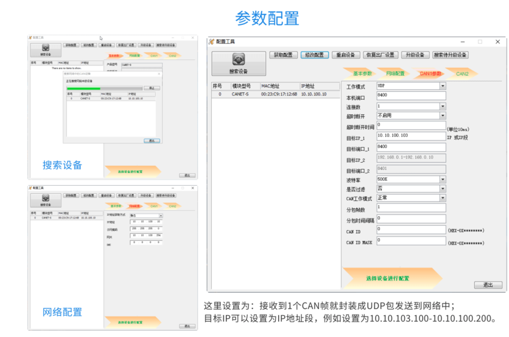The height and width of the screenshot is (337, 509).
Task: Switch to 基本参数 tab in large window
Action: (360, 74)
